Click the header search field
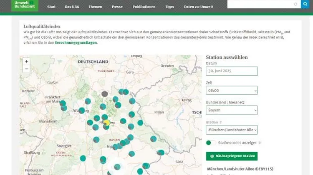The image size is (313, 175). (x=264, y=4)
